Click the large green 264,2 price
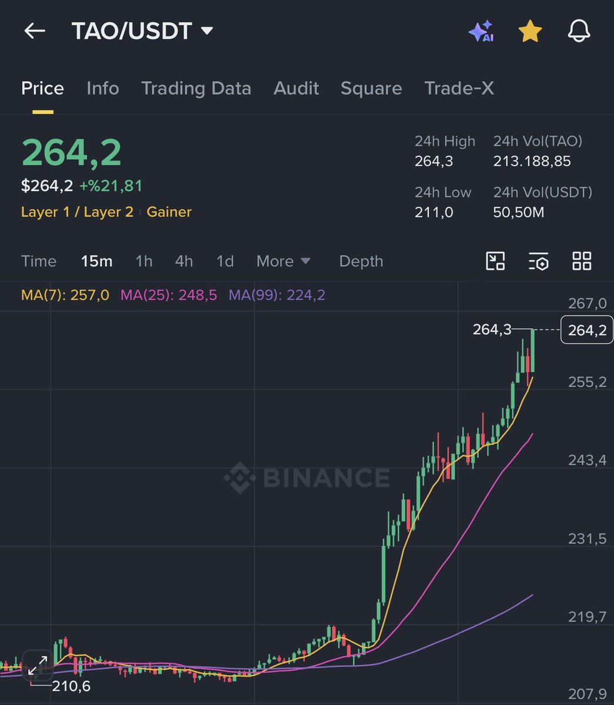The width and height of the screenshot is (614, 705). point(72,152)
